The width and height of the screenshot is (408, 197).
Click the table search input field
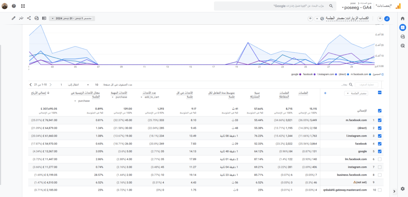tap(344, 85)
